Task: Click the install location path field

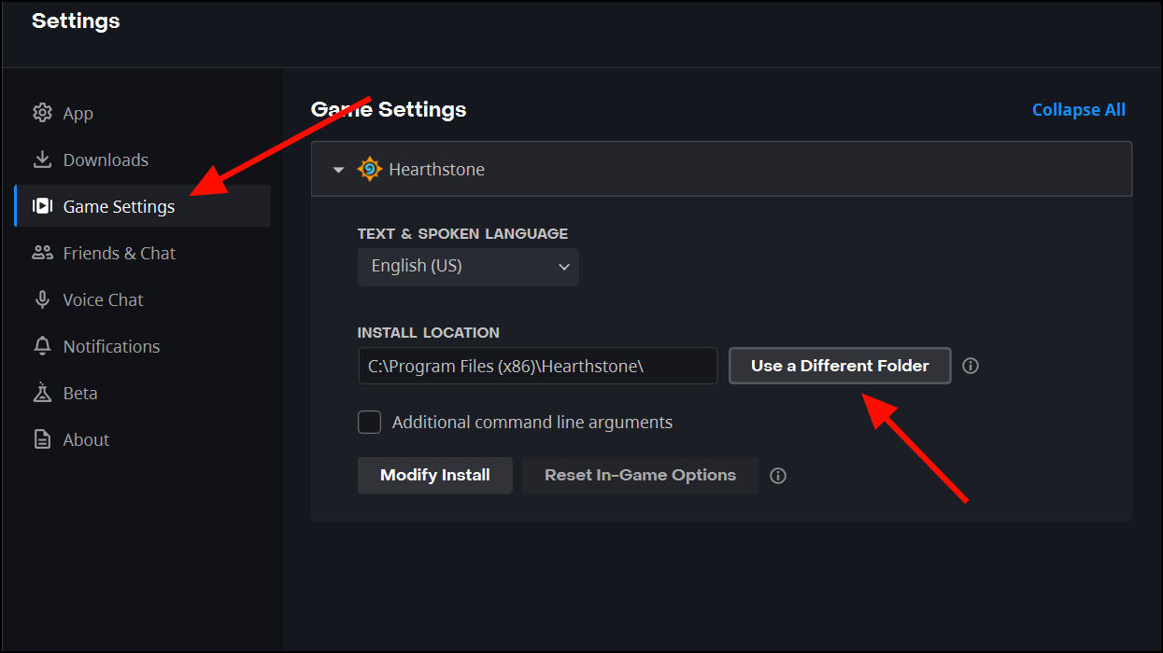Action: pos(537,366)
